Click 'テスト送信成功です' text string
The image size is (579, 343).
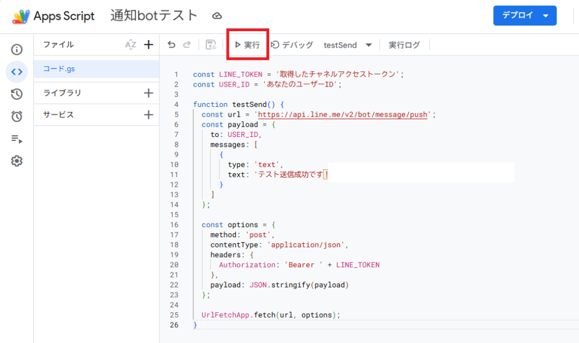coord(291,174)
